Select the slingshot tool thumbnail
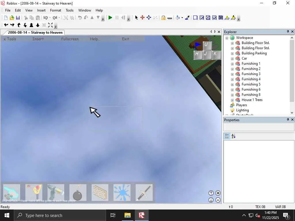 (x=34, y=193)
